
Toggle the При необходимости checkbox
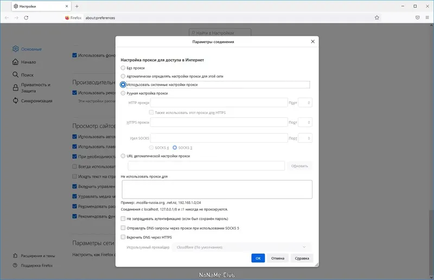click(x=74, y=156)
